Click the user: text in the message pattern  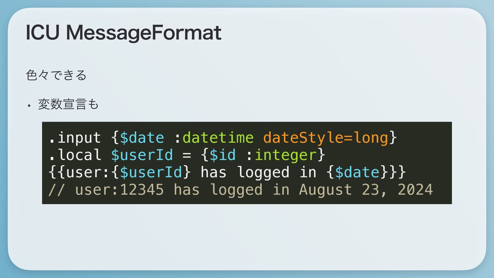point(84,172)
